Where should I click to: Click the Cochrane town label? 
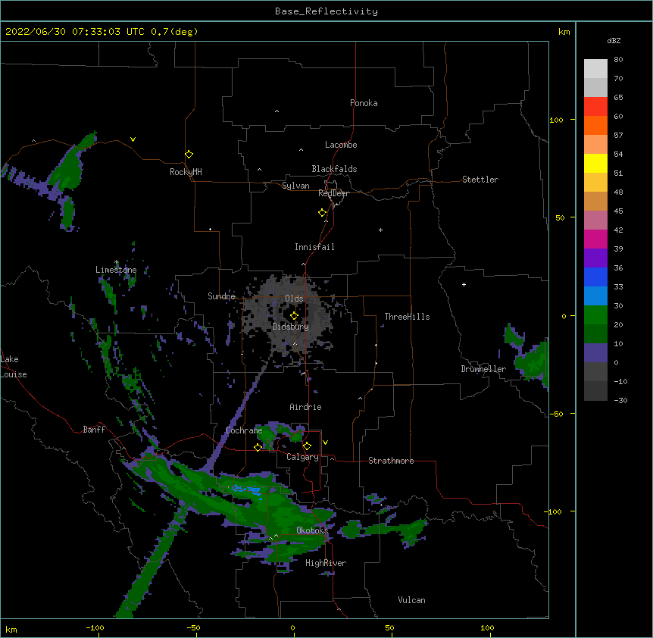tap(244, 430)
